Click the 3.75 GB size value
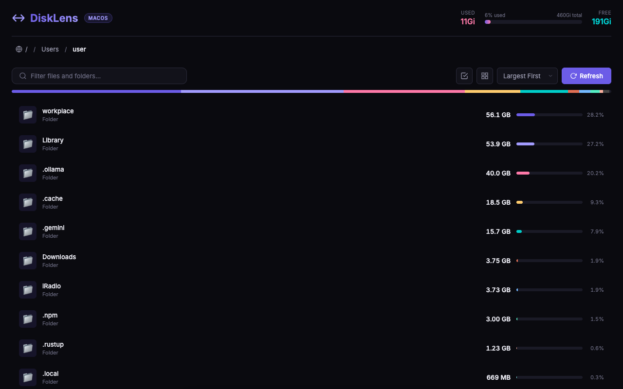This screenshot has height=389, width=623. [498, 261]
